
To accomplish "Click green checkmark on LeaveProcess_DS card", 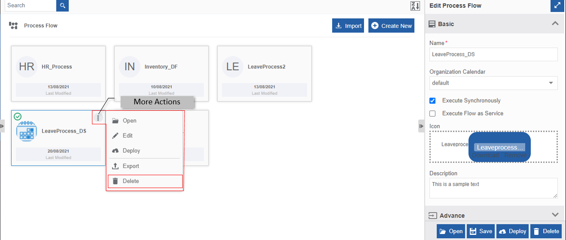I will pyautogui.click(x=18, y=116).
